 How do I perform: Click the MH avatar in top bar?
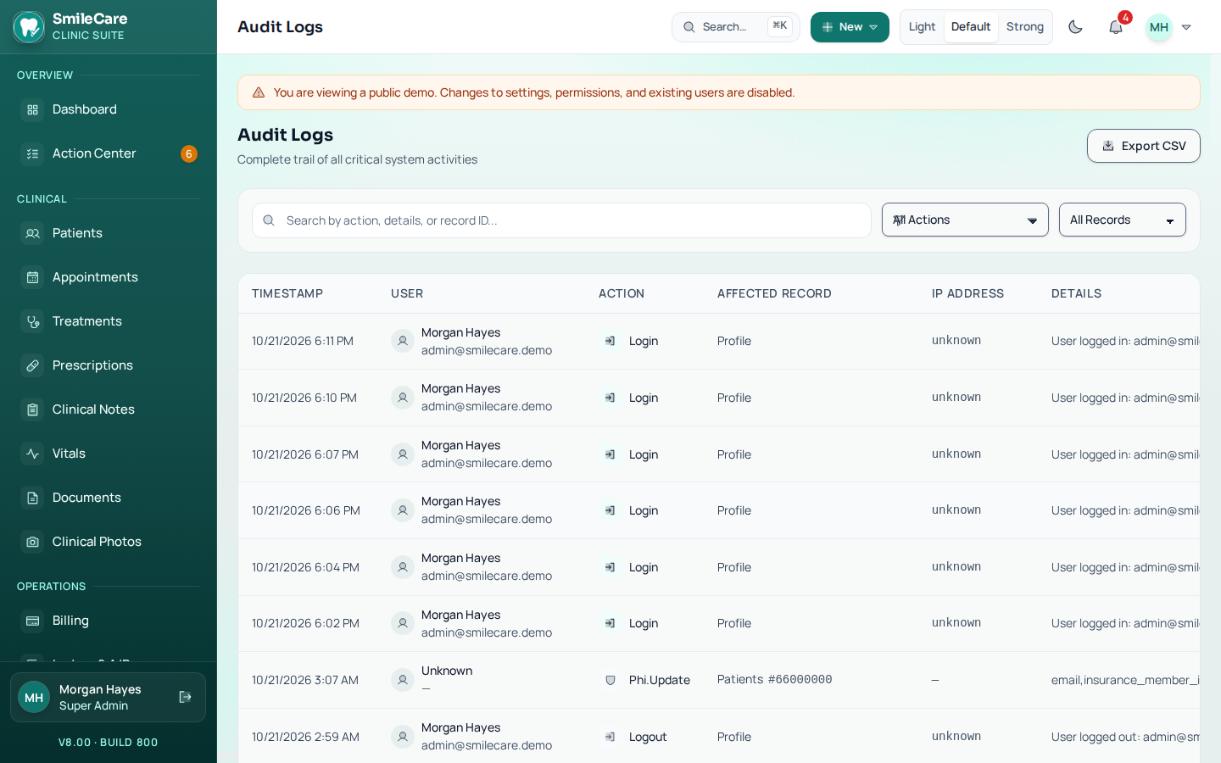click(x=1159, y=27)
